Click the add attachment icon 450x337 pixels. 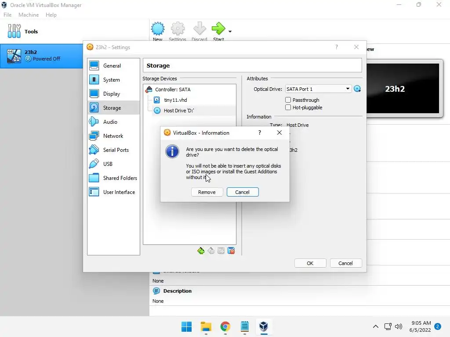click(221, 251)
